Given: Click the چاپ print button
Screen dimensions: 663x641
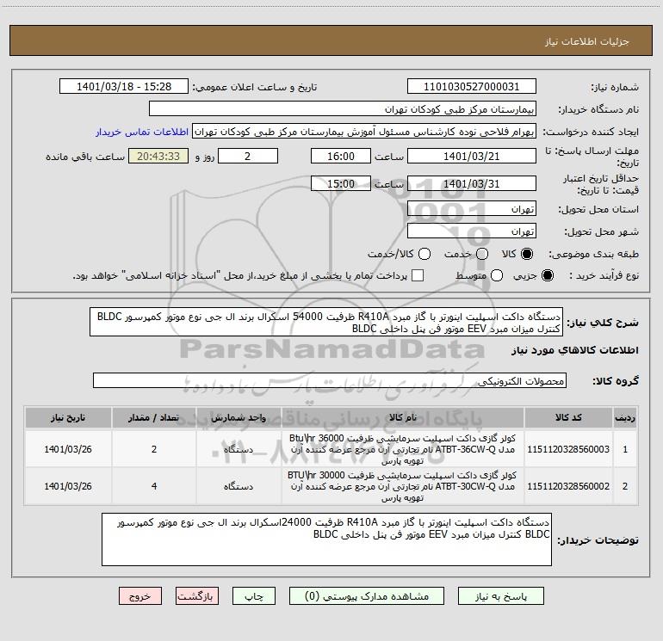Looking at the screenshot, I should point(254,595).
